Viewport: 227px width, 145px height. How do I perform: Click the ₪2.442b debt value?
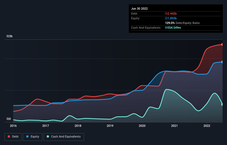(171, 14)
